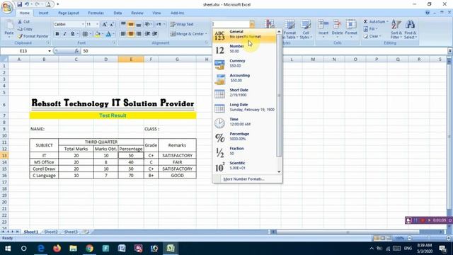Open the Data ribbon tab
Image resolution: width=453 pixels, height=255 pixels.
pyautogui.click(x=117, y=13)
